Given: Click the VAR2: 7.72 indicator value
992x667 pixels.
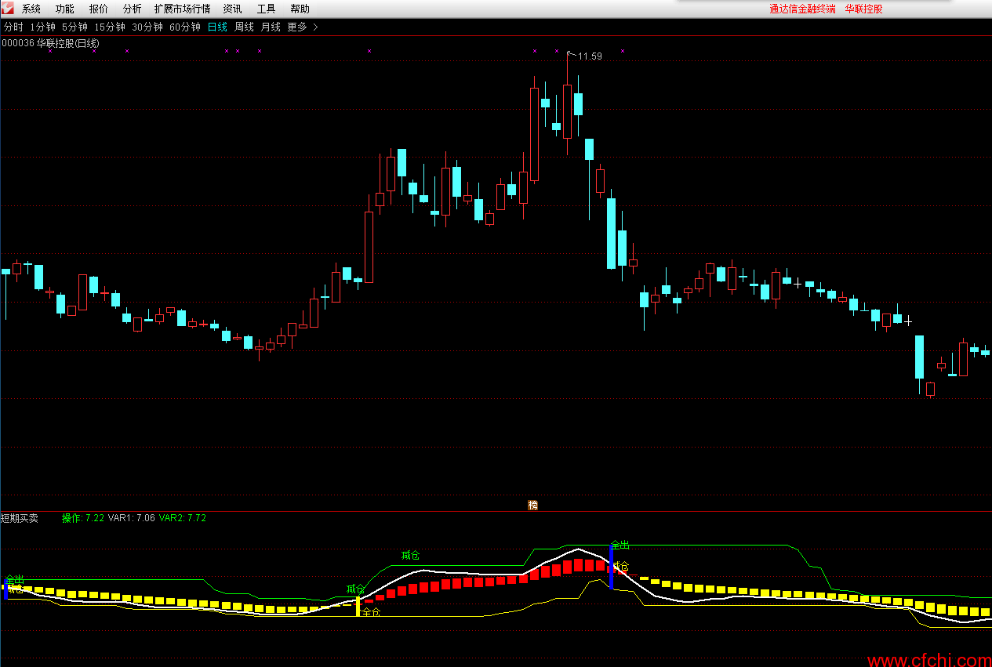Looking at the screenshot, I should click(183, 518).
